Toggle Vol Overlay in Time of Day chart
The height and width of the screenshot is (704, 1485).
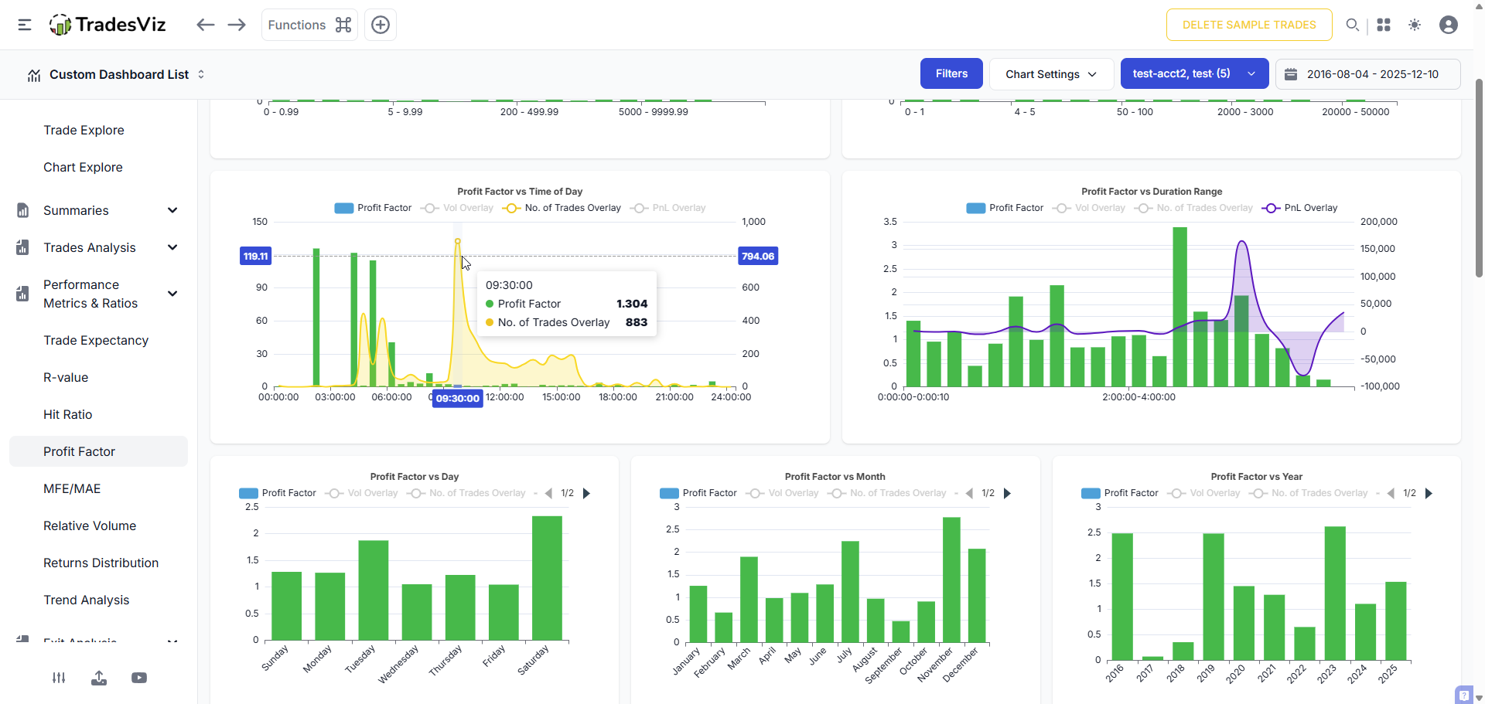458,208
